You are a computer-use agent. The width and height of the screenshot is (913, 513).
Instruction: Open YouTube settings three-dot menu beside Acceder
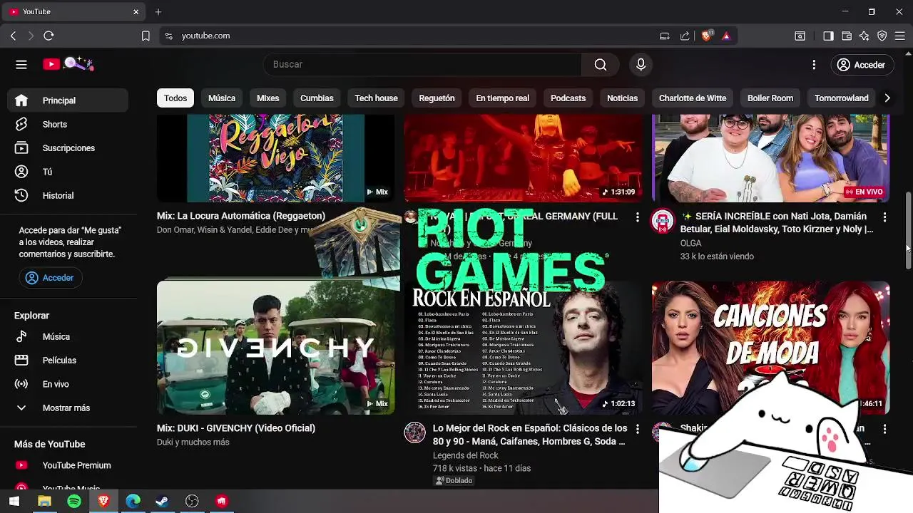click(x=814, y=65)
